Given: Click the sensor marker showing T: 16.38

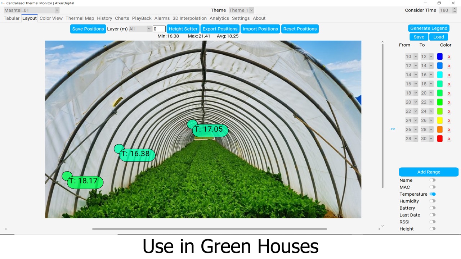Looking at the screenshot, I should (x=137, y=154).
